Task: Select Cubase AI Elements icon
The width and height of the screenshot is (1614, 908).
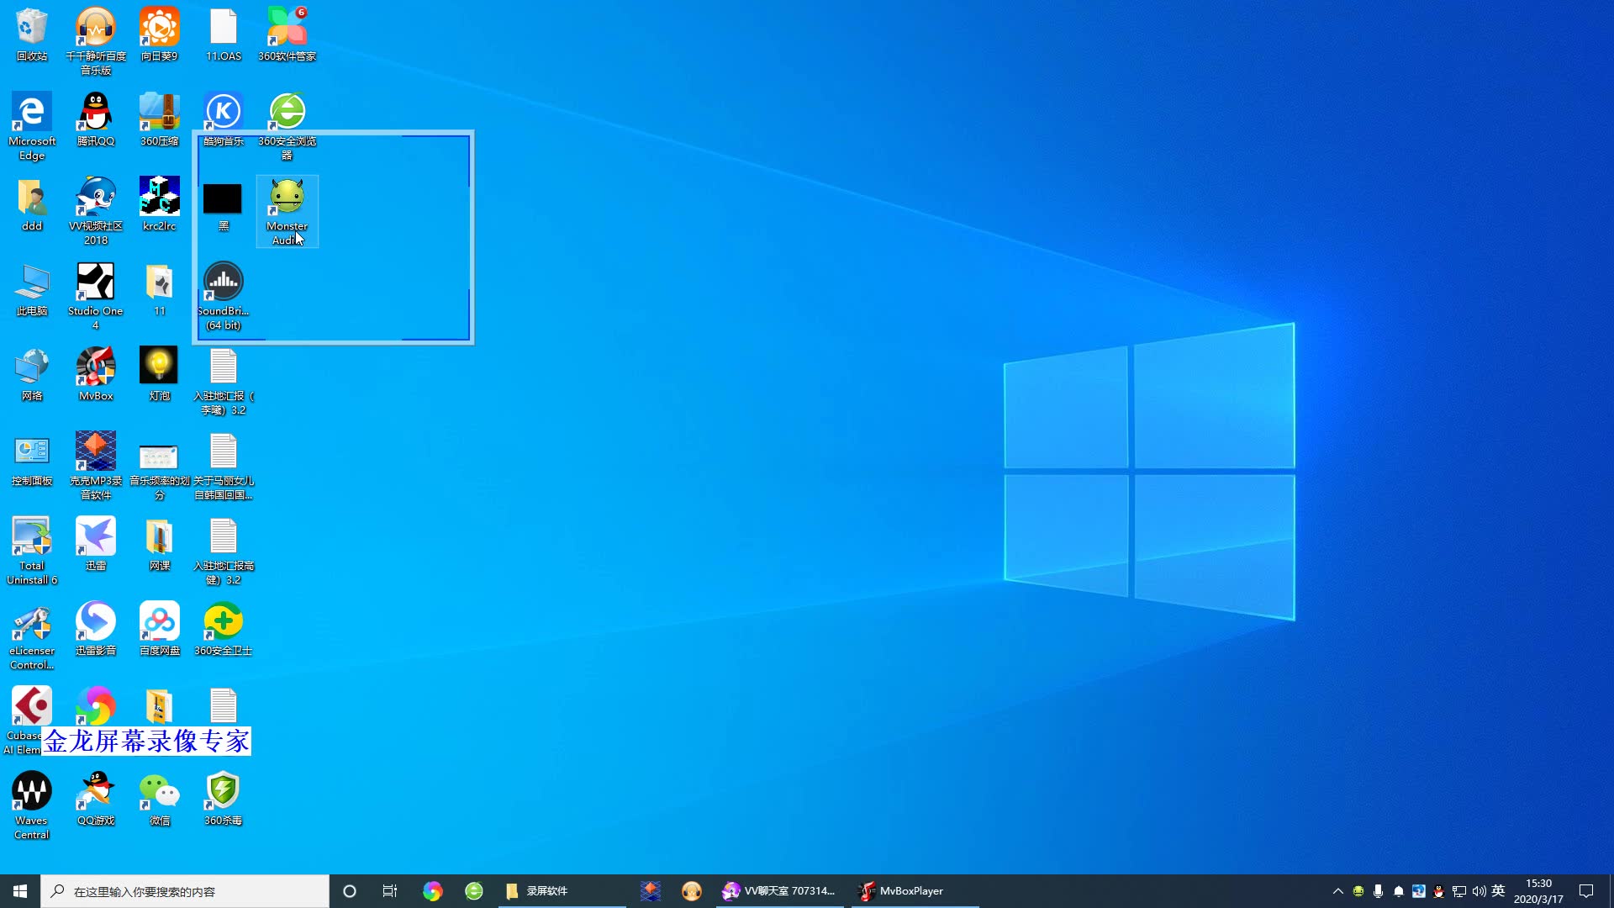Action: point(30,719)
